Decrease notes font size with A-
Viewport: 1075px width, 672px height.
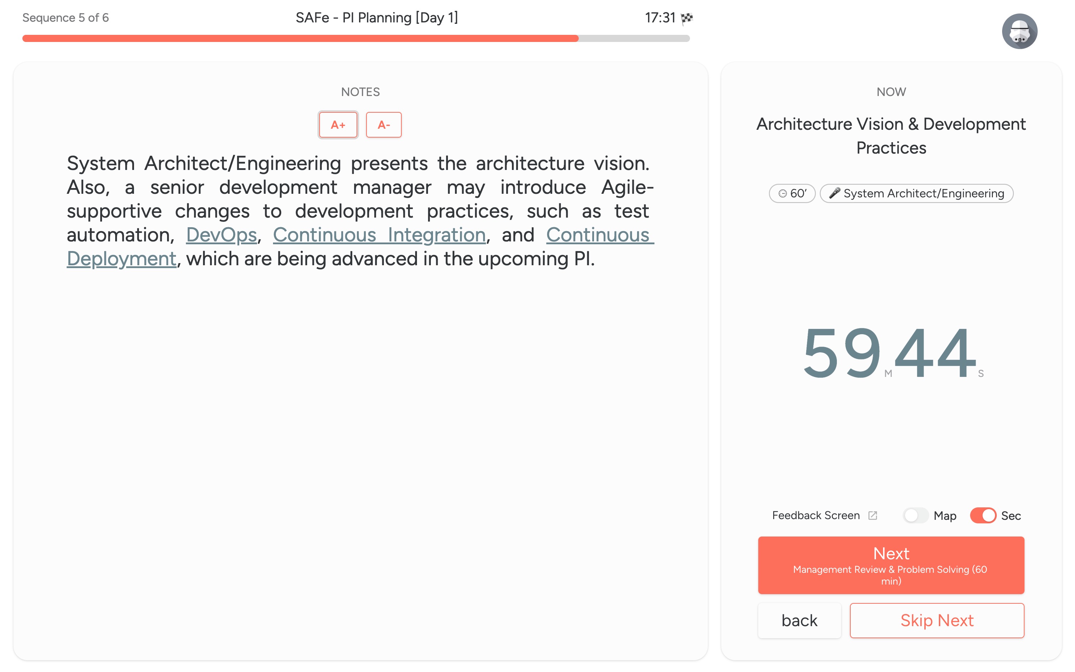pos(384,125)
